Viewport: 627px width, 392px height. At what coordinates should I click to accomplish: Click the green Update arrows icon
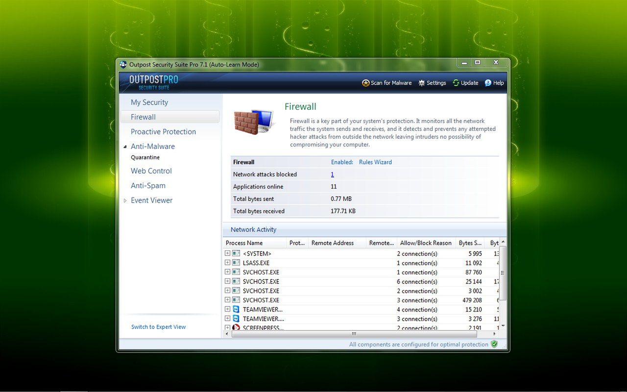click(x=456, y=83)
